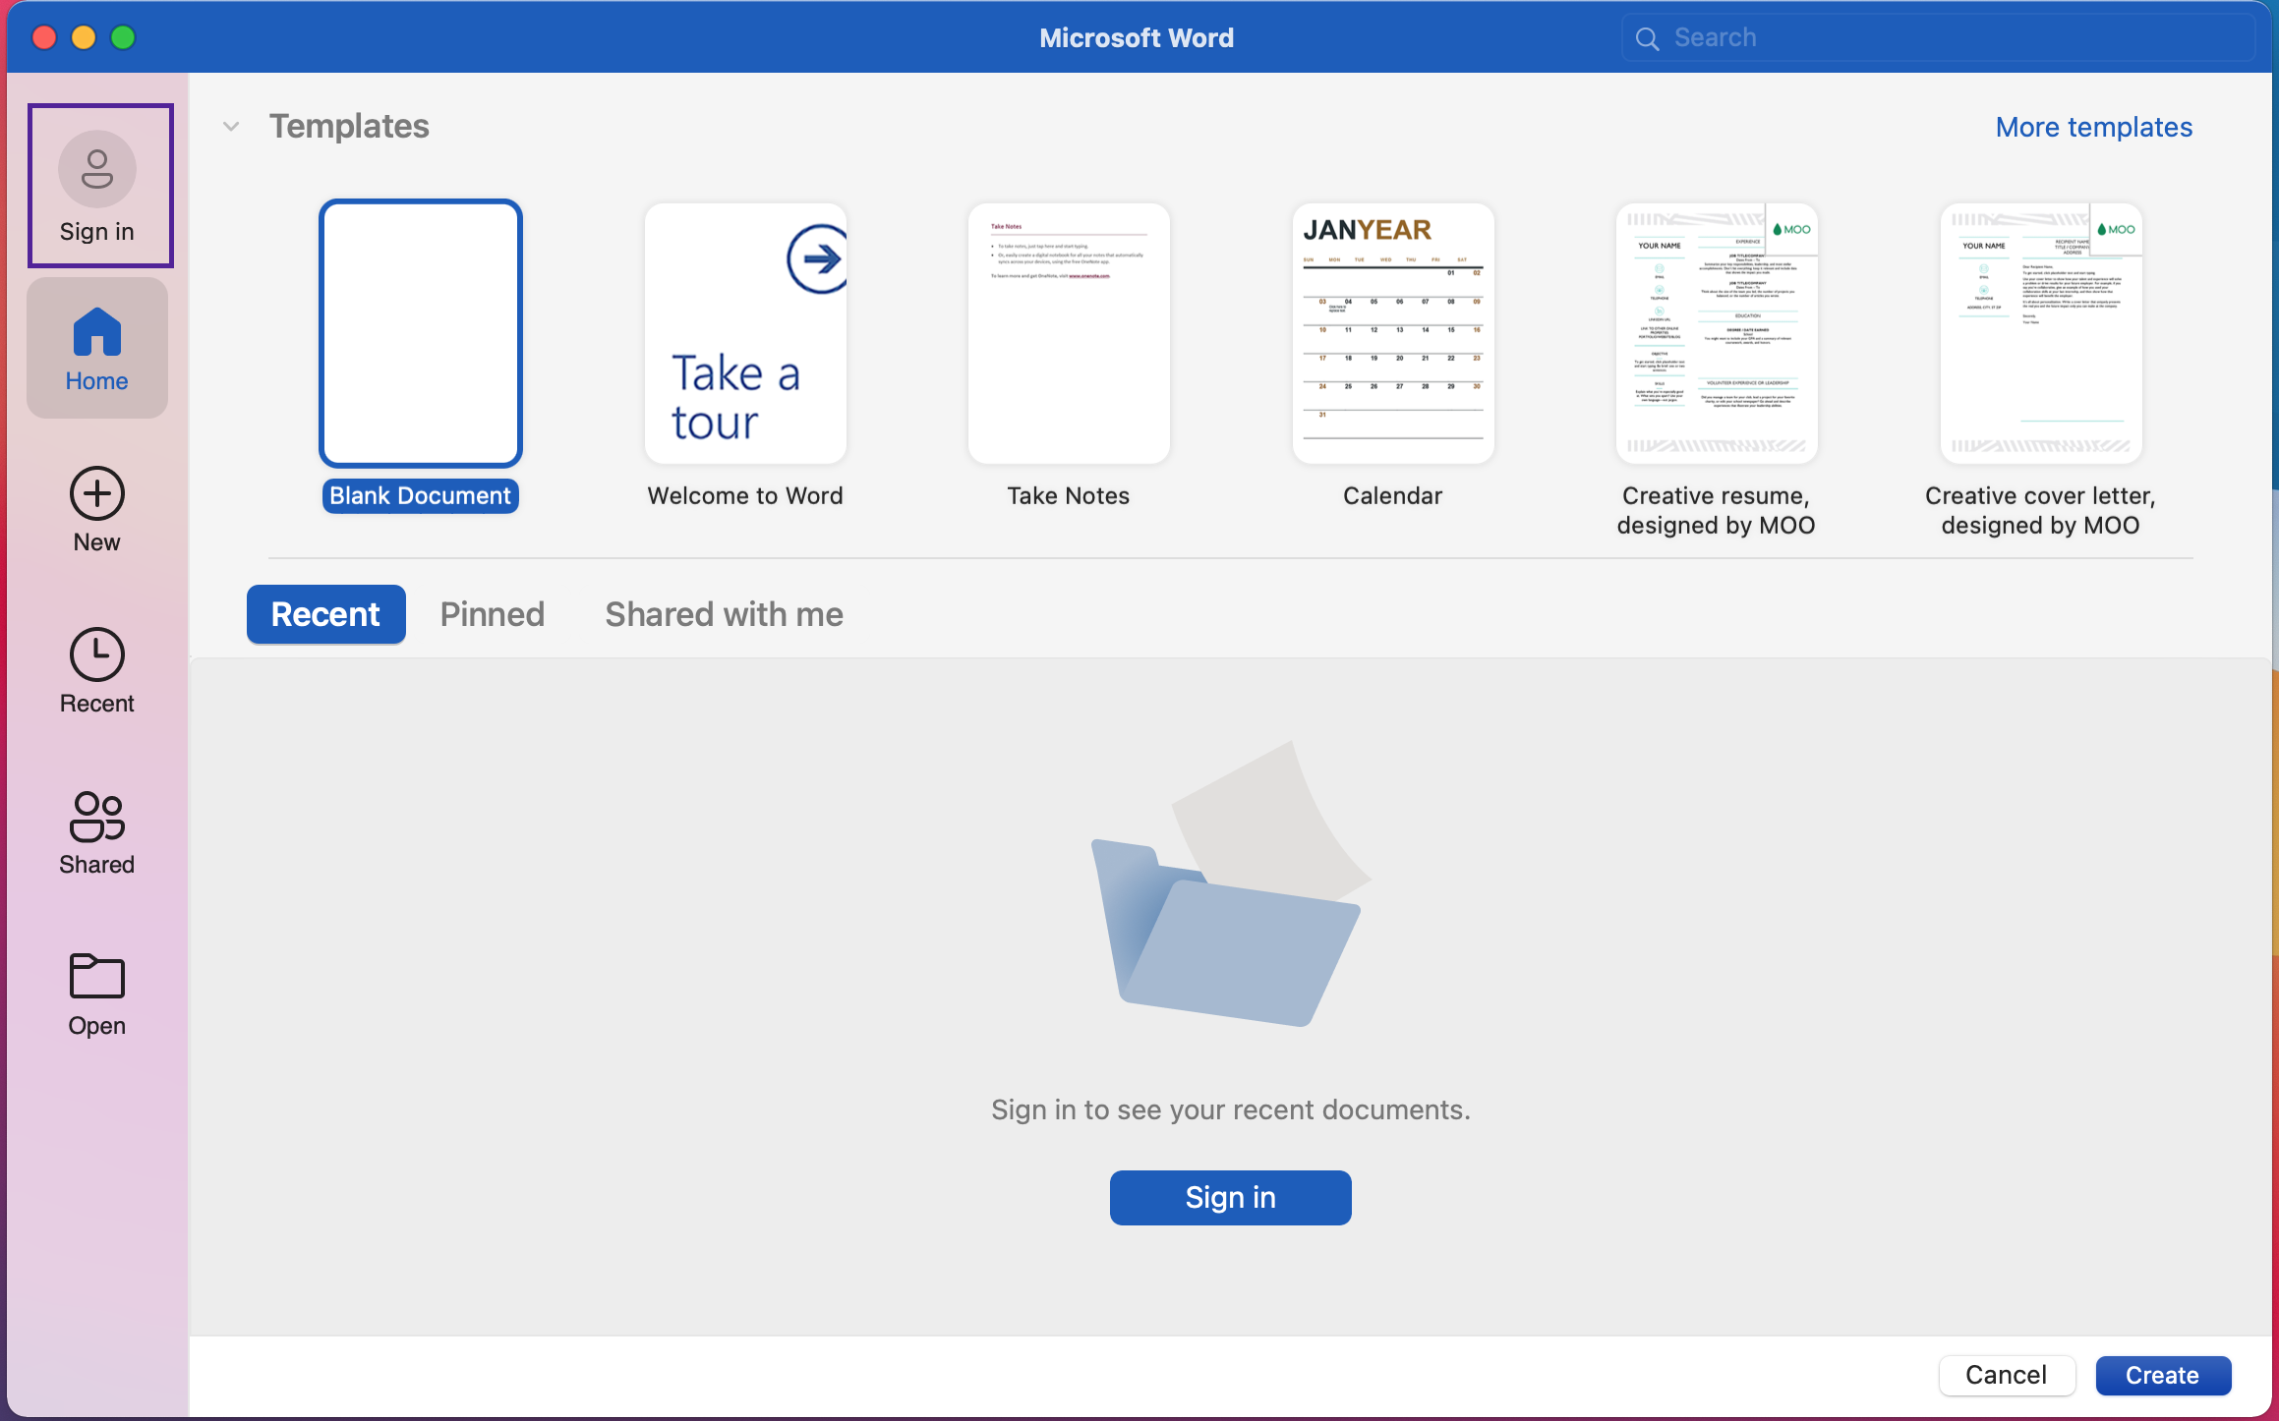Click the Open folder icon in sidebar

pos(97,976)
